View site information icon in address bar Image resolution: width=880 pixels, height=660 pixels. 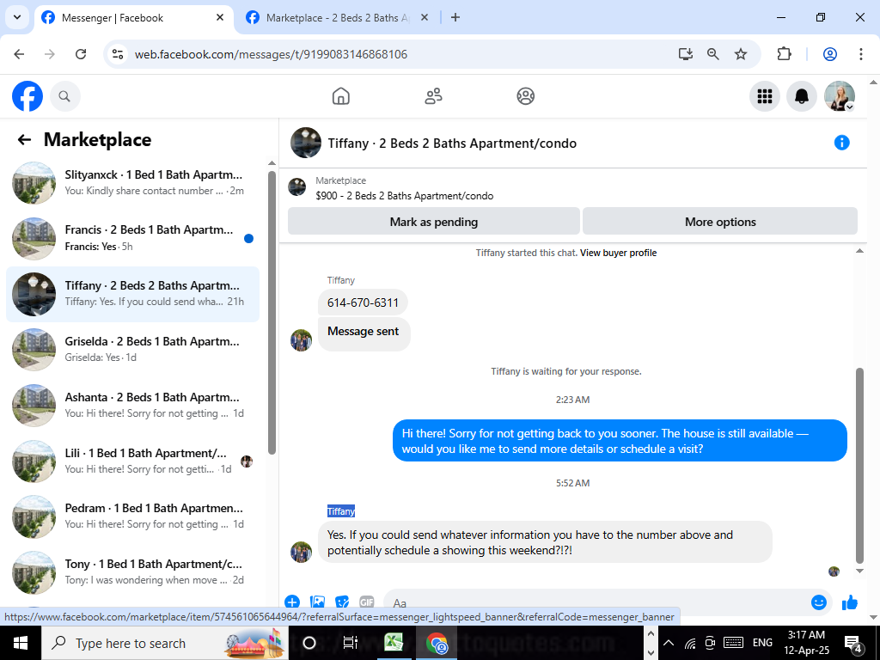[117, 54]
